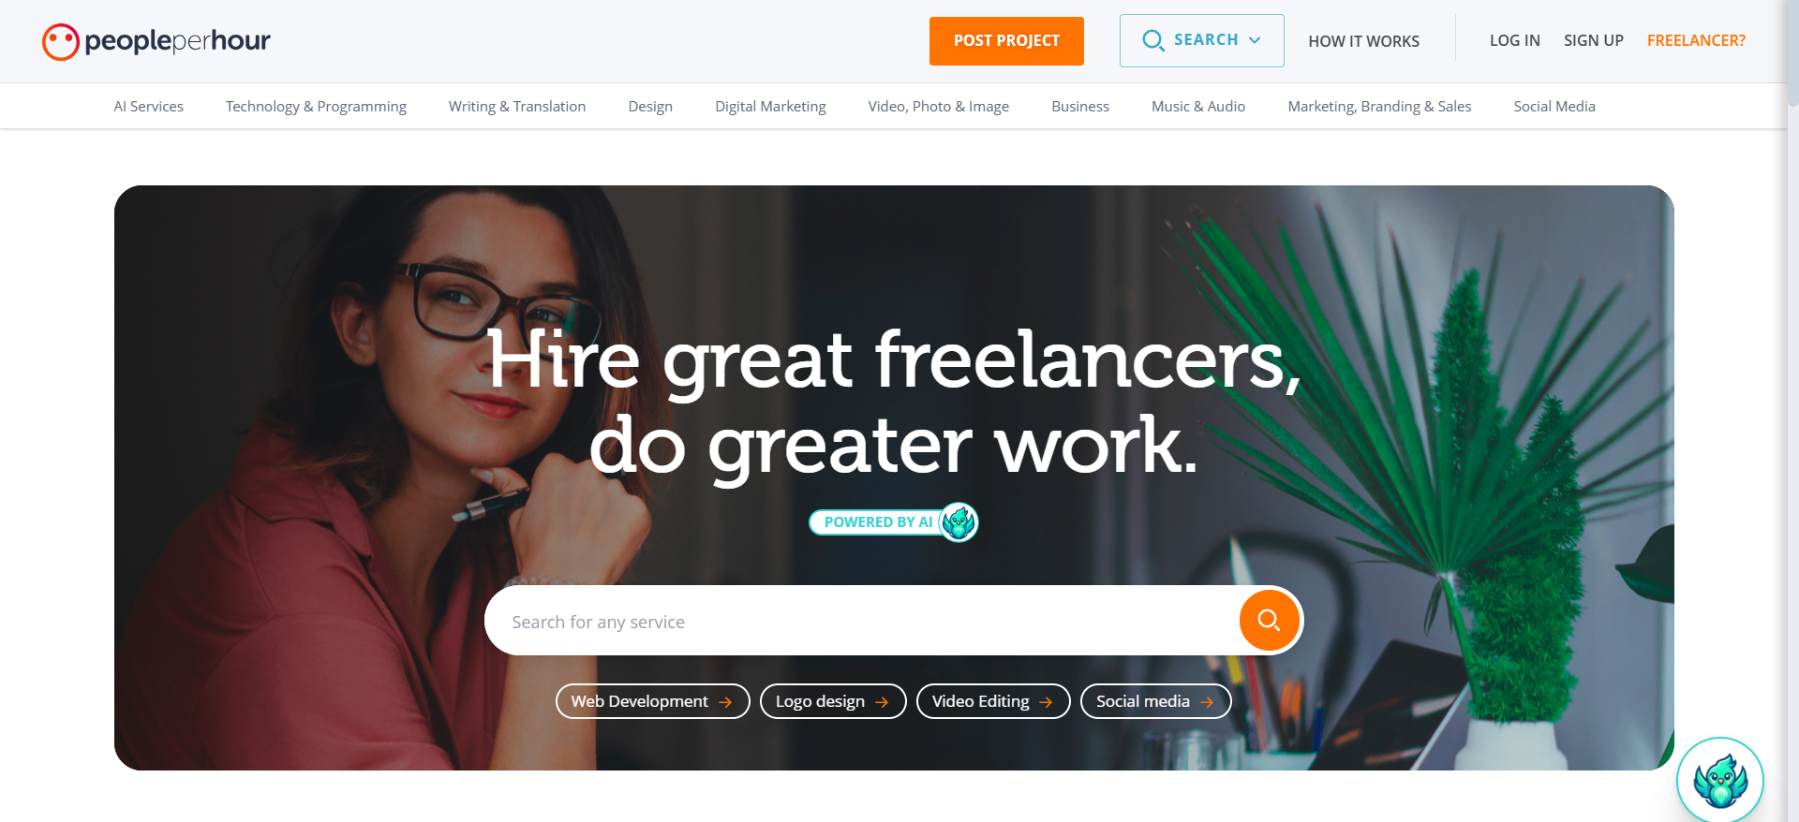Image resolution: width=1799 pixels, height=822 pixels.
Task: Expand the Search dropdown chevron
Action: pos(1255,40)
